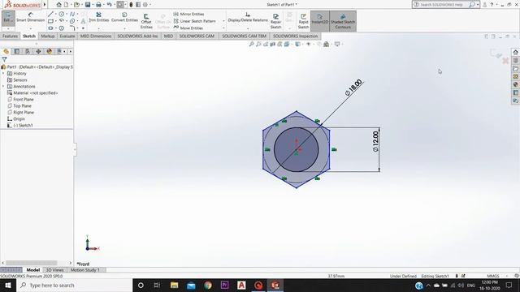Open Options gear icon
The height and width of the screenshot is (292, 520).
coord(145,5)
